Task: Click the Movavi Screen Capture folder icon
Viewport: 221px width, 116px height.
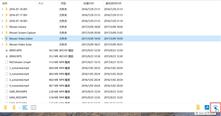Action: 6,33
